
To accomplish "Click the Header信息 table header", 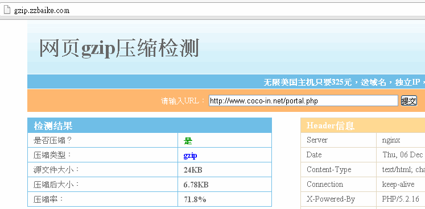I will coord(363,126).
